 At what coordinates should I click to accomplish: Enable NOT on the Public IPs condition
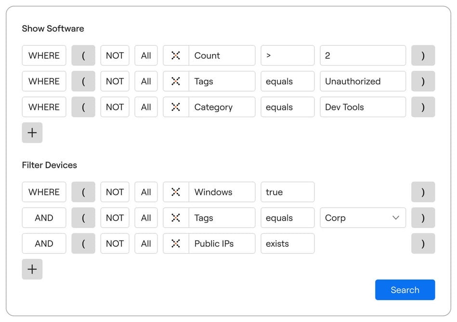point(115,243)
